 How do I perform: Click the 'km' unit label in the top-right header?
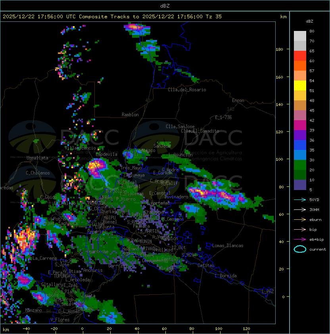pos(283,17)
